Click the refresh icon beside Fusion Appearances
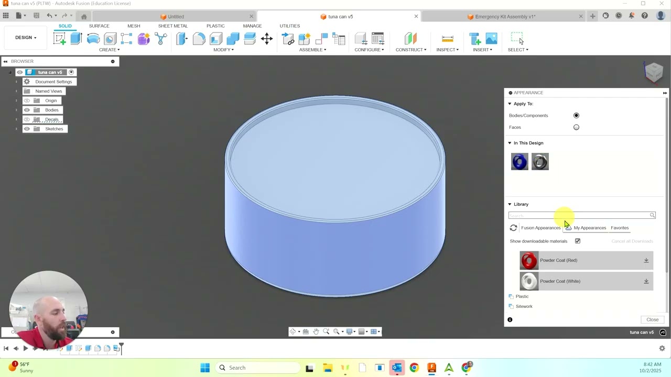671x377 pixels. [x=513, y=228]
